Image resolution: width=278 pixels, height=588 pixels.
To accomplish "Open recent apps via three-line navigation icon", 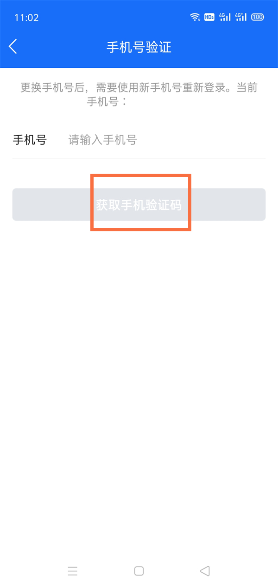I will (x=73, y=571).
